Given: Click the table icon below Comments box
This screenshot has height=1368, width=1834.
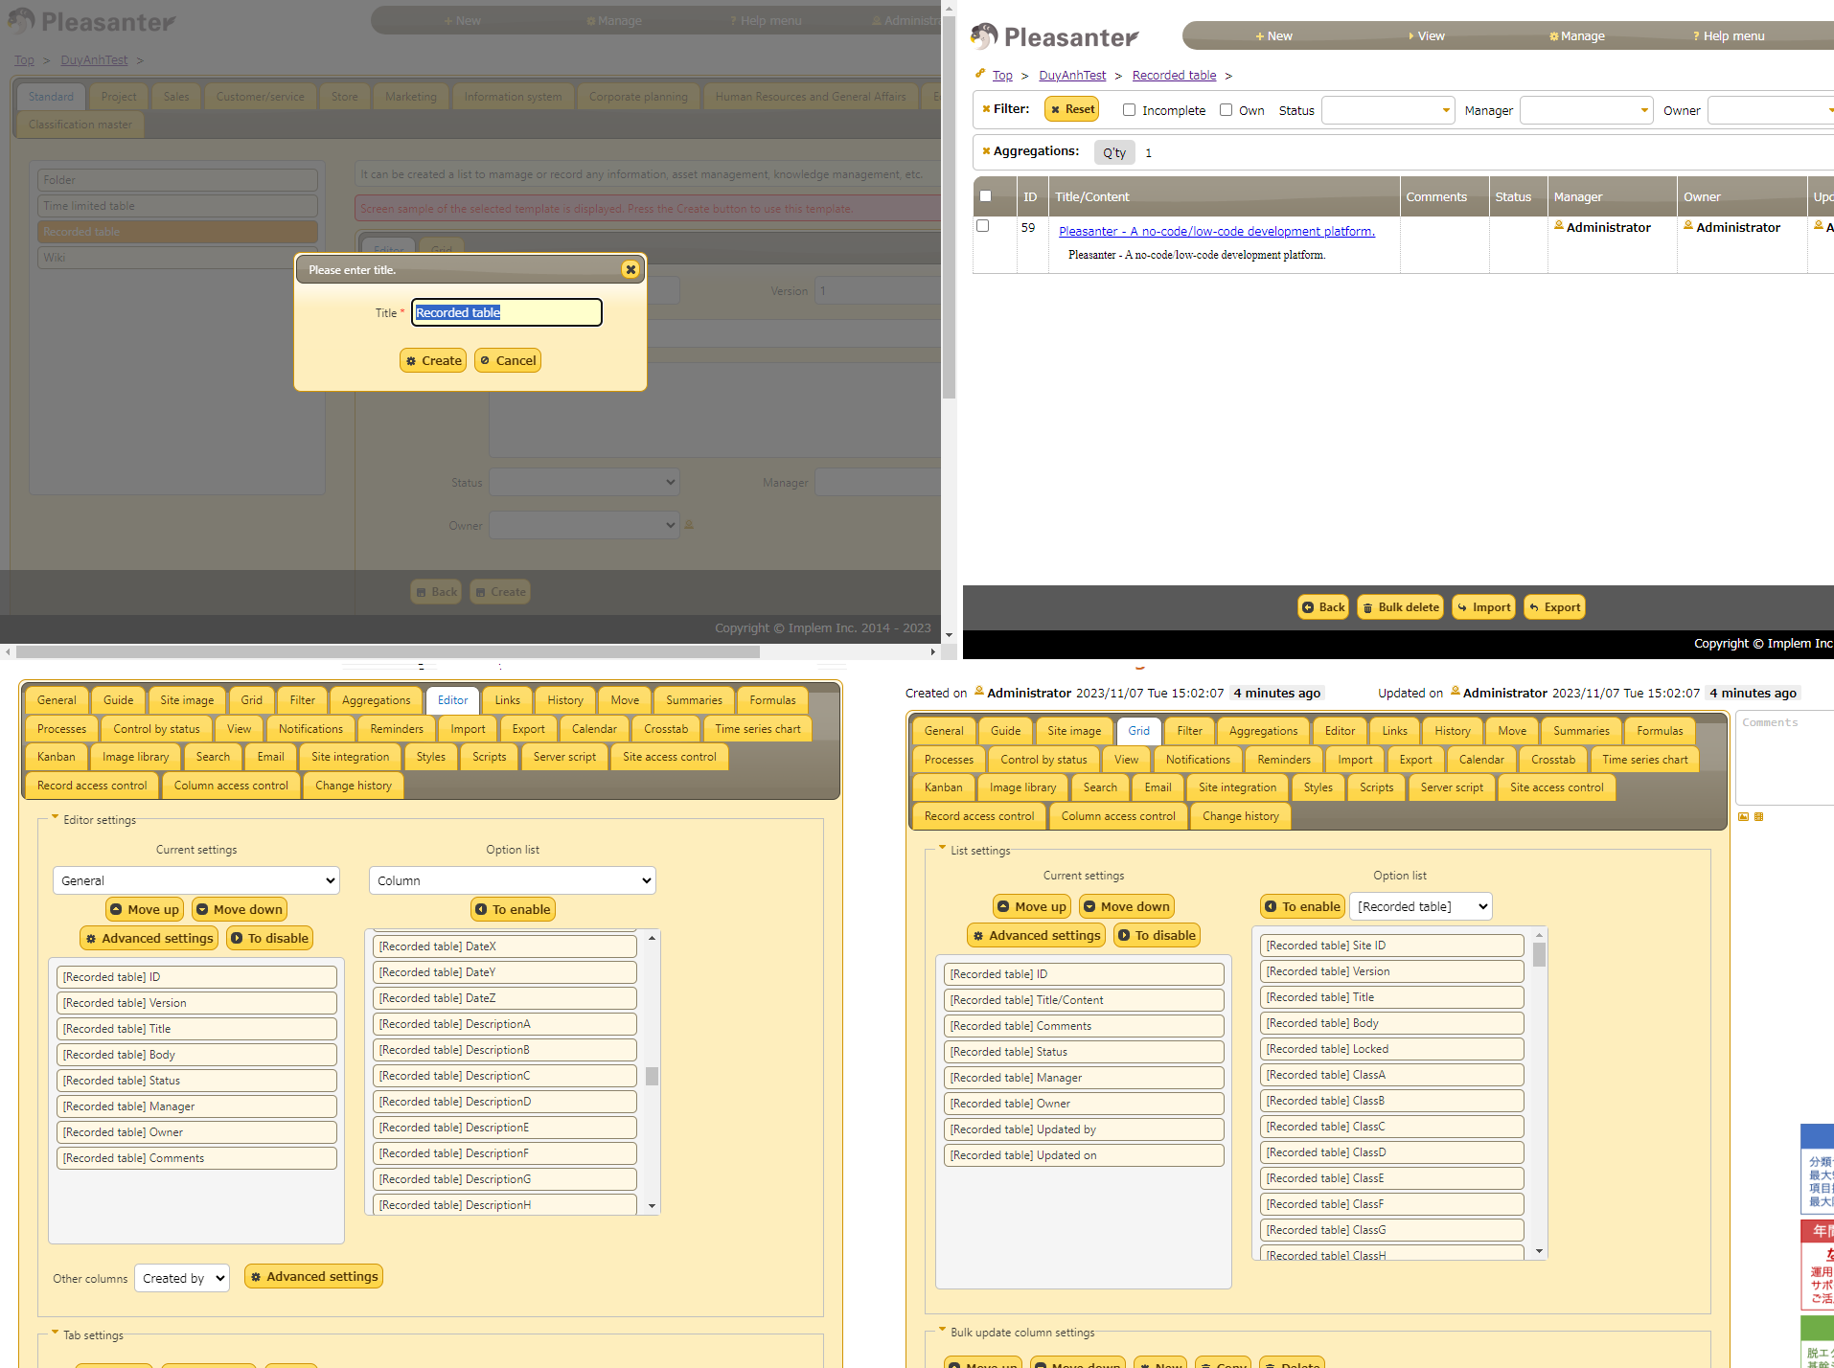Looking at the screenshot, I should click(x=1758, y=817).
